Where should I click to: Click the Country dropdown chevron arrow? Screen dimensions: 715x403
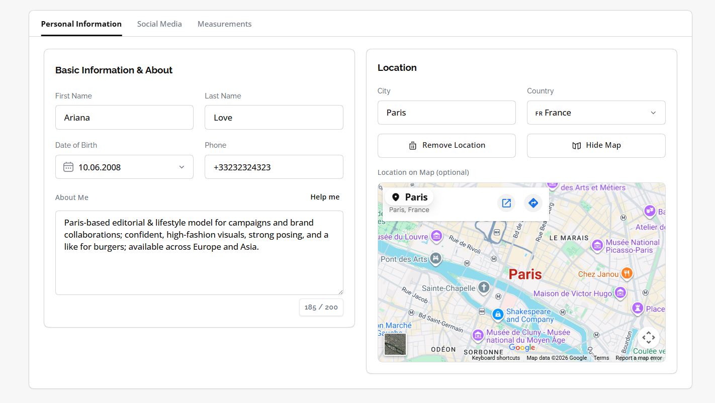tap(654, 113)
